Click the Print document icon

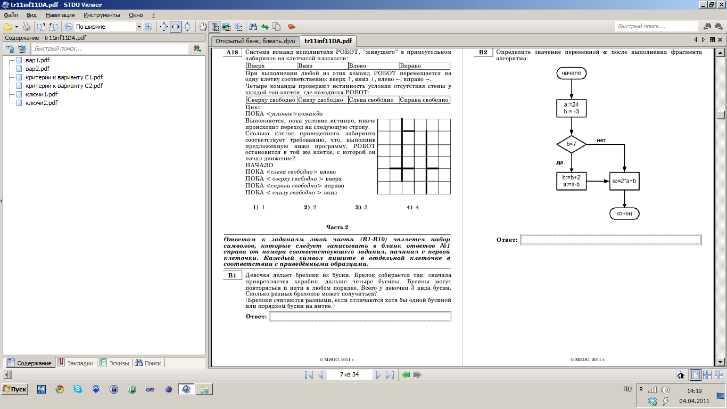pos(26,27)
